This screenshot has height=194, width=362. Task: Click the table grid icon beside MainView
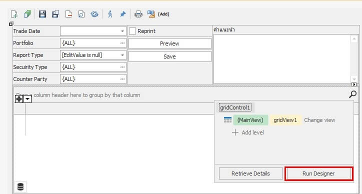(x=227, y=120)
